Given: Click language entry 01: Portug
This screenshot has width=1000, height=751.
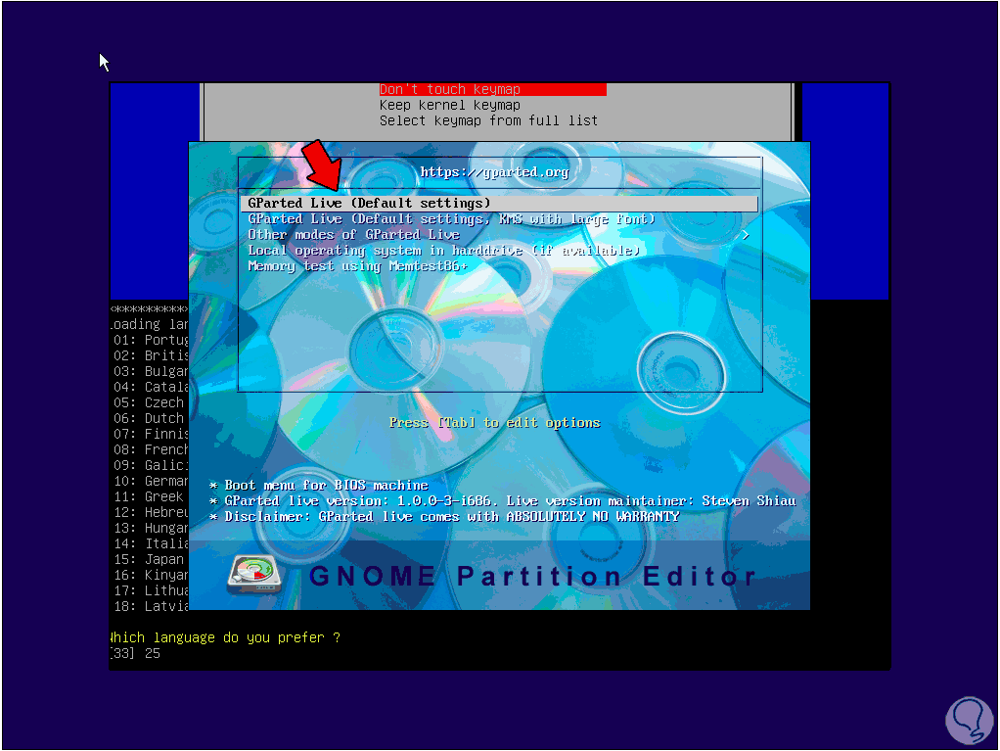Looking at the screenshot, I should click(x=151, y=340).
